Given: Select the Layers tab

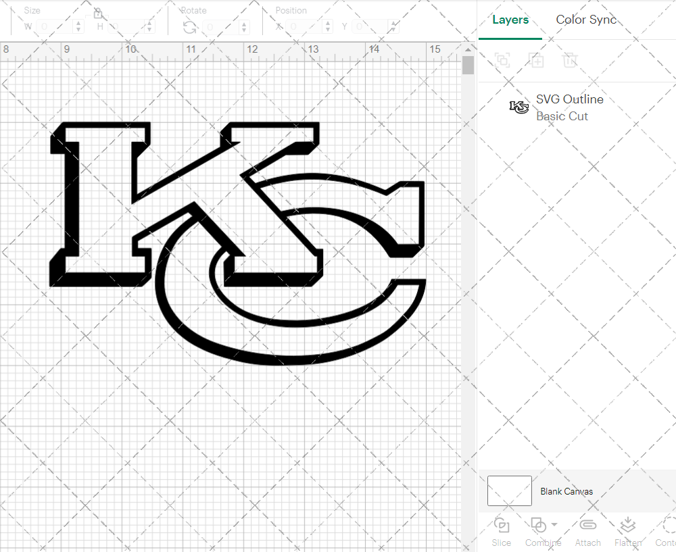Looking at the screenshot, I should tap(510, 20).
